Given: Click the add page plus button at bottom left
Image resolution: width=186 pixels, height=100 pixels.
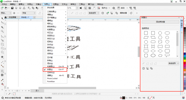Looking at the screenshot, I should pos(6,91).
